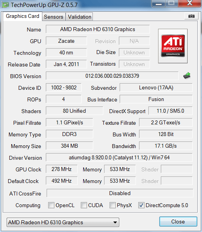Viewport: 202px width, 232px height.
Task: Toggle the OpenCL checkbox
Action: [51, 205]
